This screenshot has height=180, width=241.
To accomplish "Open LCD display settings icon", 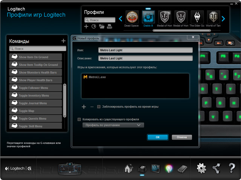I will tap(156, 168).
